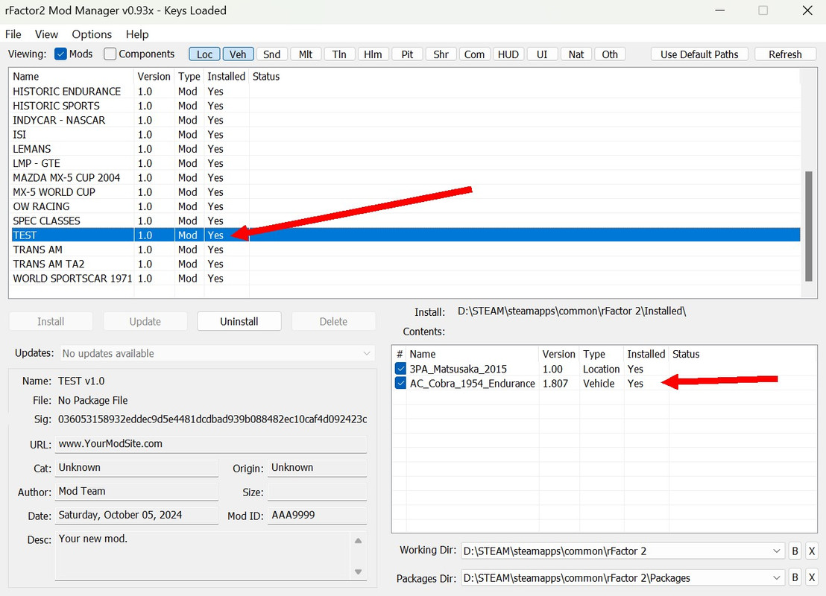Click the mod list vertical scrollbar thumb
Image resolution: width=826 pixels, height=596 pixels.
pyautogui.click(x=809, y=226)
